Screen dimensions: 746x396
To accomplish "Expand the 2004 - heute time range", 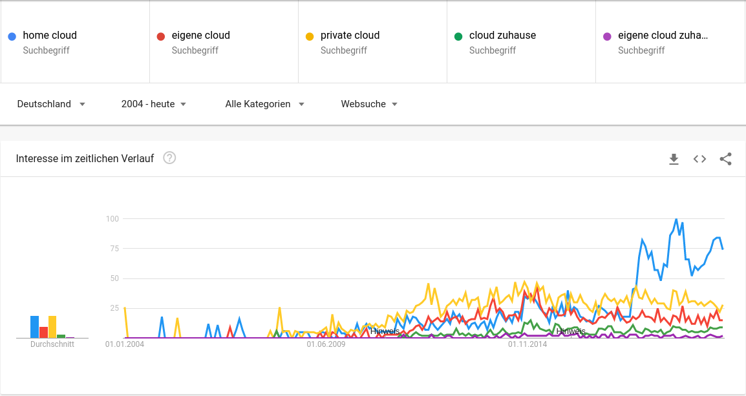I will click(x=154, y=104).
